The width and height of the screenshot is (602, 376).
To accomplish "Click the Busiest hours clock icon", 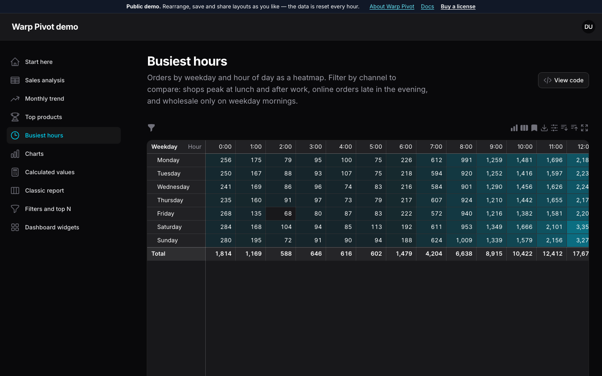I will [x=15, y=135].
